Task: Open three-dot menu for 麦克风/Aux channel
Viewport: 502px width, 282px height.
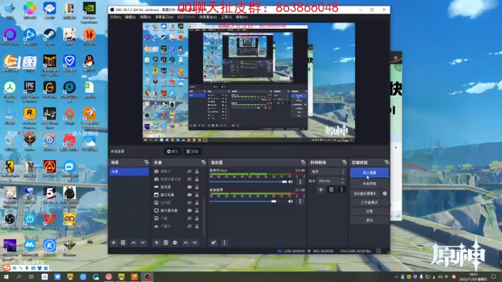Action: (x=300, y=182)
